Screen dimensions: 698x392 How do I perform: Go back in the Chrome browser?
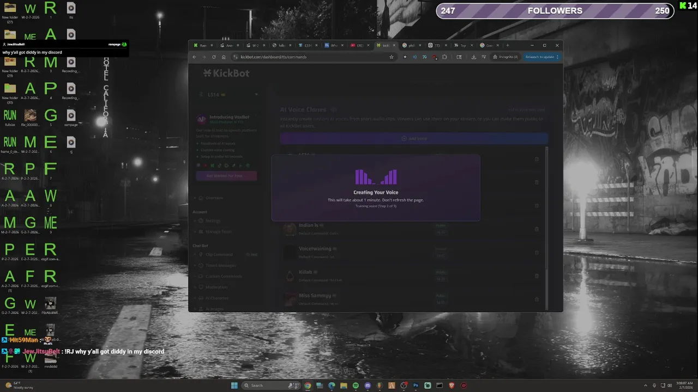point(194,57)
